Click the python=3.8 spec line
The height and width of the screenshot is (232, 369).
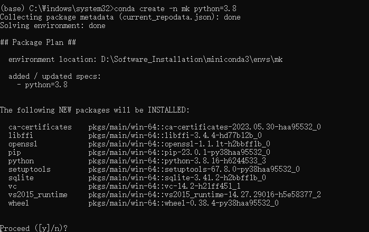[42, 85]
